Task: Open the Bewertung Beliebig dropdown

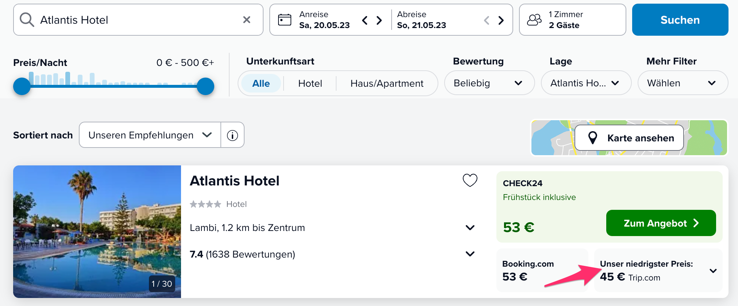Action: (489, 83)
